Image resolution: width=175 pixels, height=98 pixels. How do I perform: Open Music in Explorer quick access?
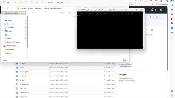(8, 35)
